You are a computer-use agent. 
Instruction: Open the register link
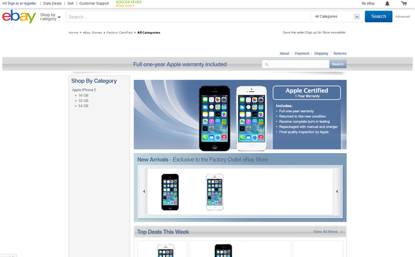29,3
